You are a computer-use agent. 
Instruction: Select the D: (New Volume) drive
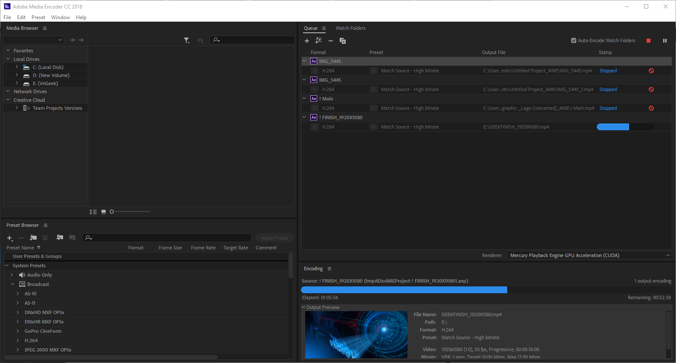(x=51, y=75)
